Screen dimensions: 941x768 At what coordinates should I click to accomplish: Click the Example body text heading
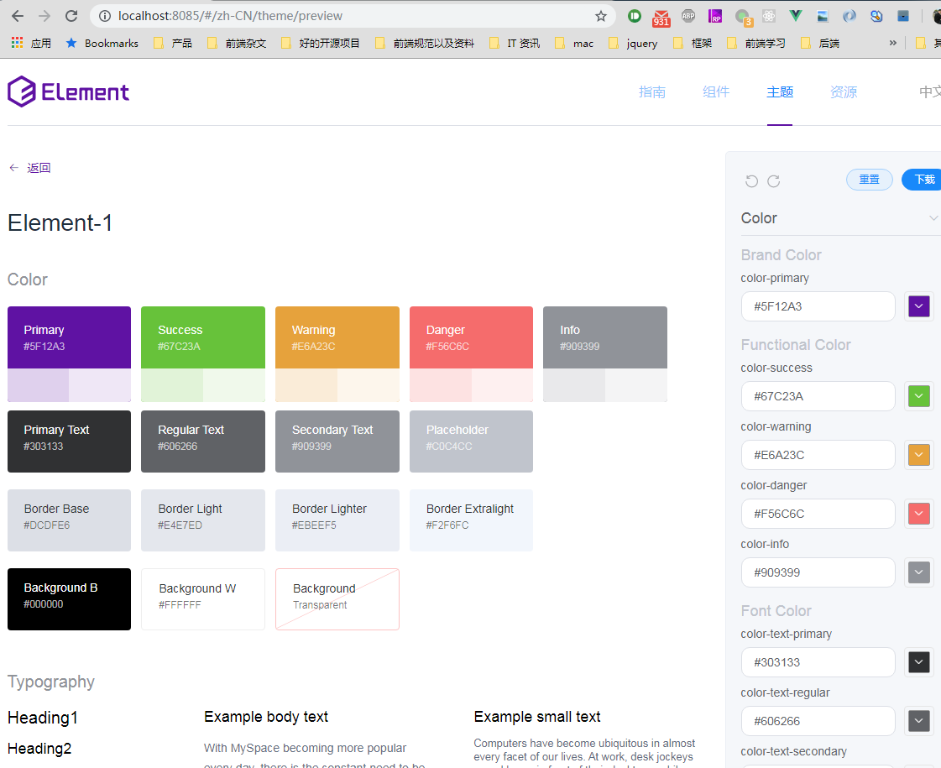click(266, 717)
